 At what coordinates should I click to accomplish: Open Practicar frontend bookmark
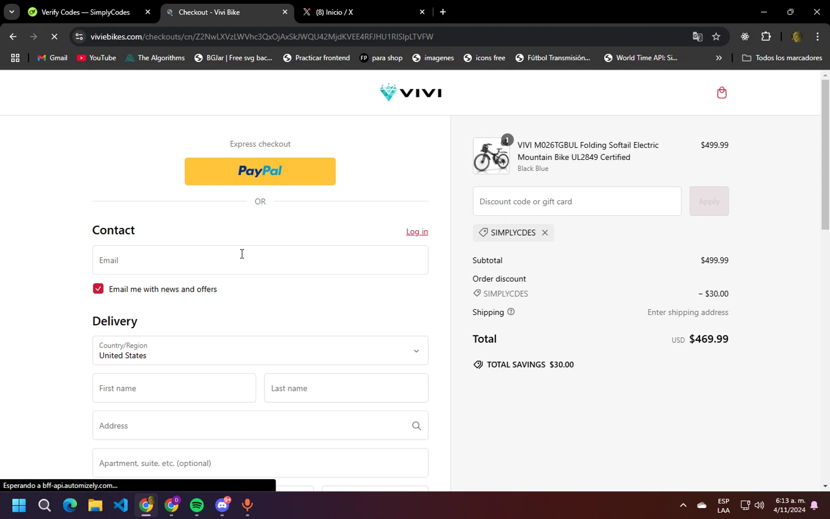click(316, 58)
